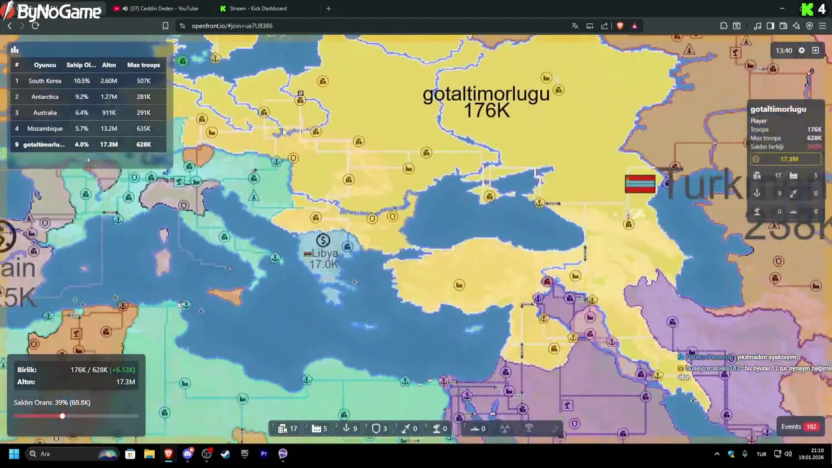Select South Korea row in leaderboard

(88, 81)
